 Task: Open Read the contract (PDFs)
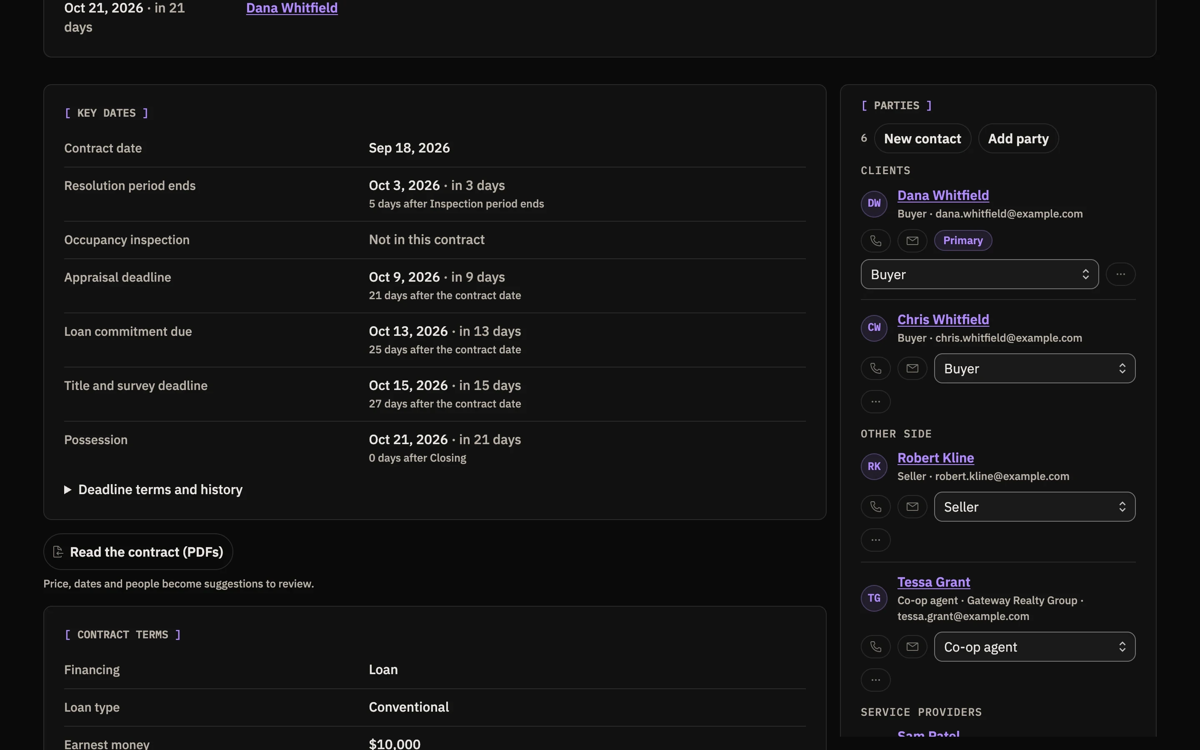[138, 552]
